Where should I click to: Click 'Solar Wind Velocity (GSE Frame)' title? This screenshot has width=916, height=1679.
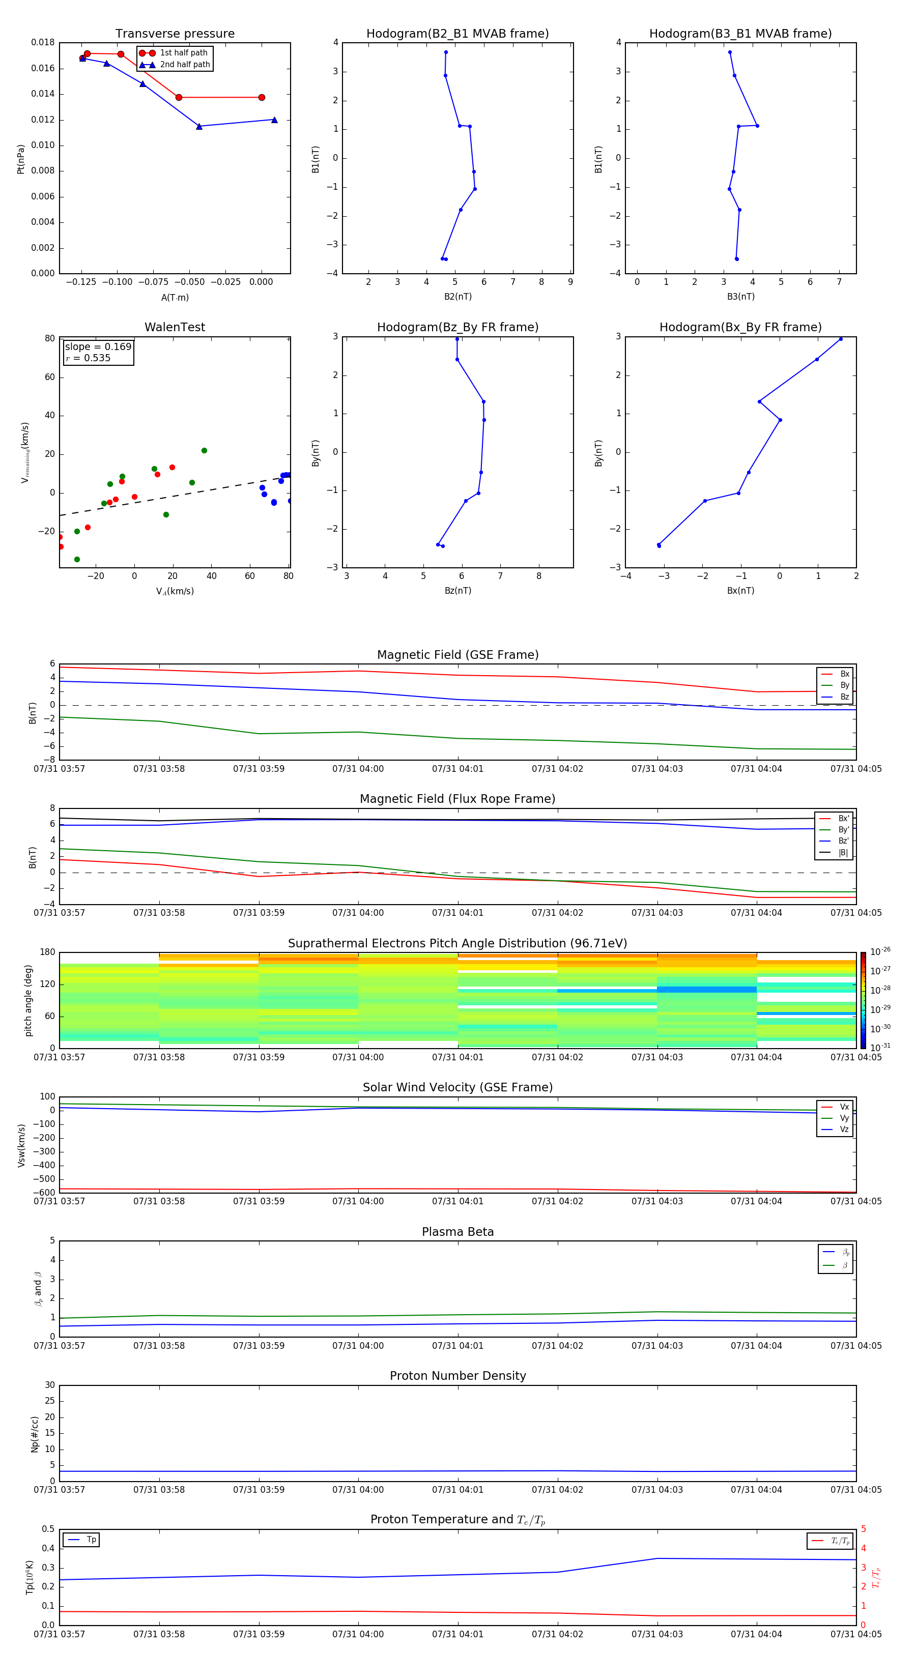tap(457, 1087)
